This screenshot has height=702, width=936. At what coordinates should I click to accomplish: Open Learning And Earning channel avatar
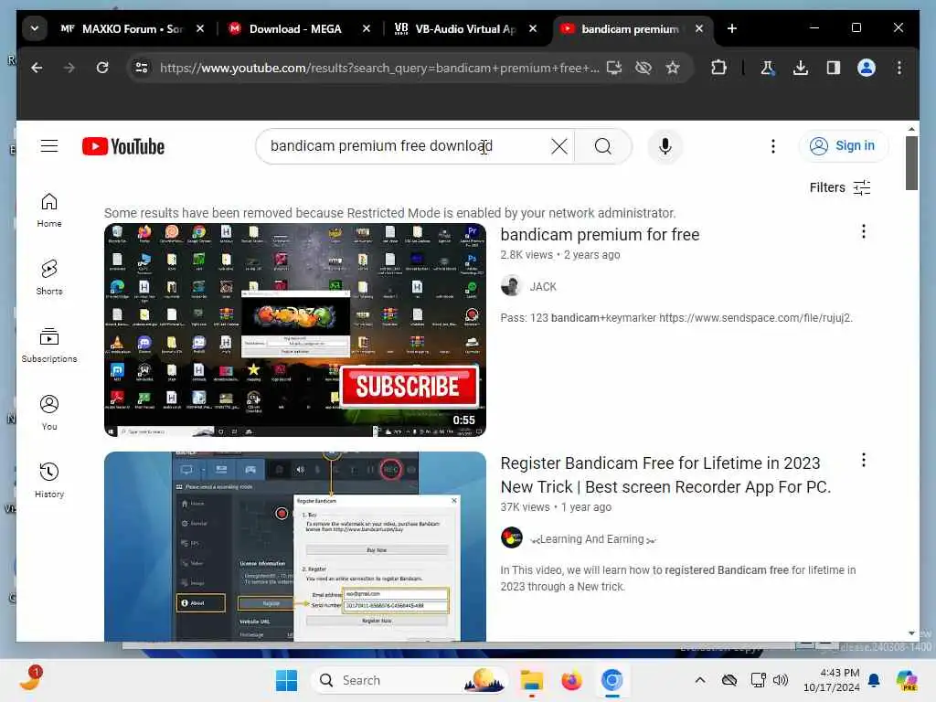(512, 538)
